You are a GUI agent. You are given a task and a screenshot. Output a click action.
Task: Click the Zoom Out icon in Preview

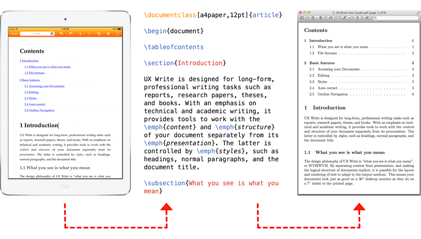tap(313, 18)
